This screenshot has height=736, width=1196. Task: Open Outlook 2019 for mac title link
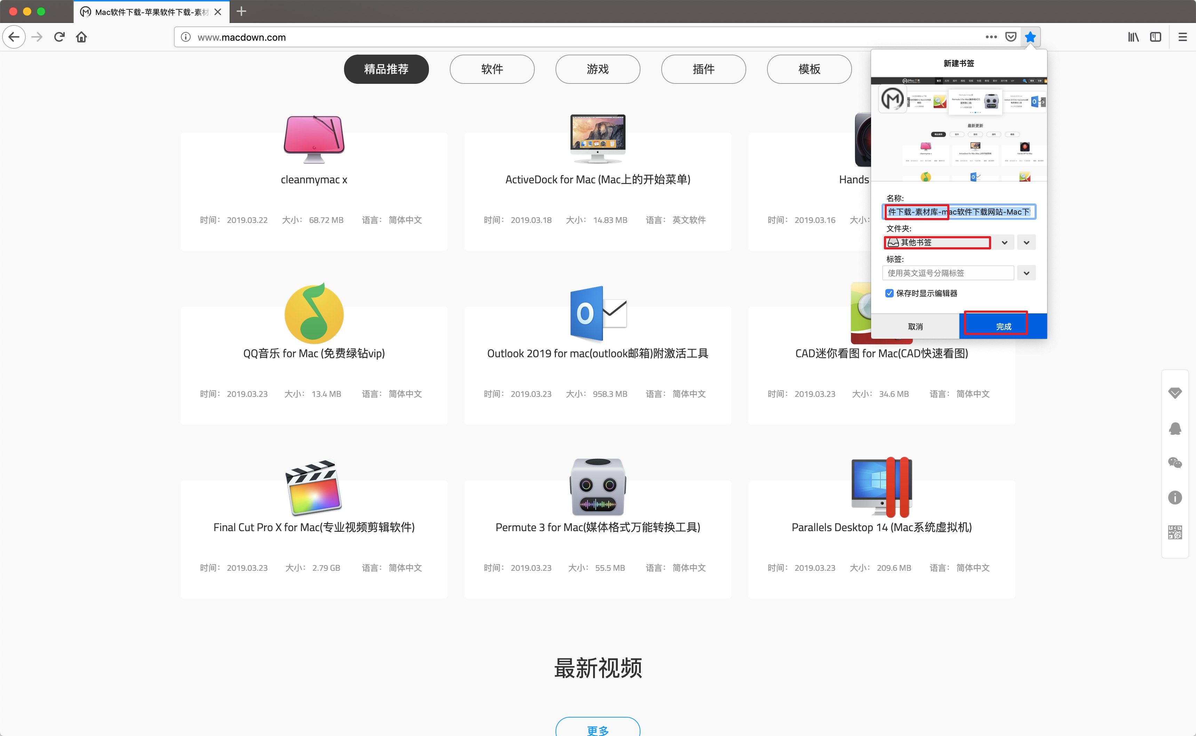(x=598, y=353)
